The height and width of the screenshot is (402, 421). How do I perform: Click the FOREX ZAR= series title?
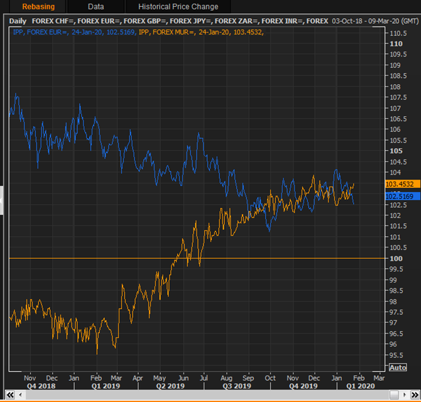coord(237,21)
